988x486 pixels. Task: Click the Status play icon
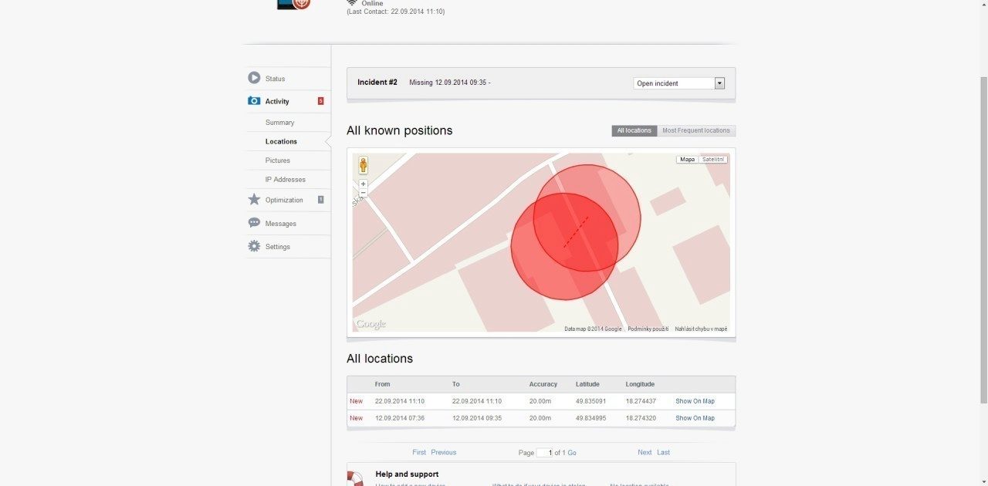coord(254,78)
